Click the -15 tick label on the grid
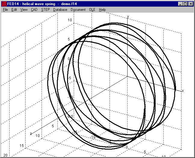Screen dimensions: 195x158 pos(75,132)
